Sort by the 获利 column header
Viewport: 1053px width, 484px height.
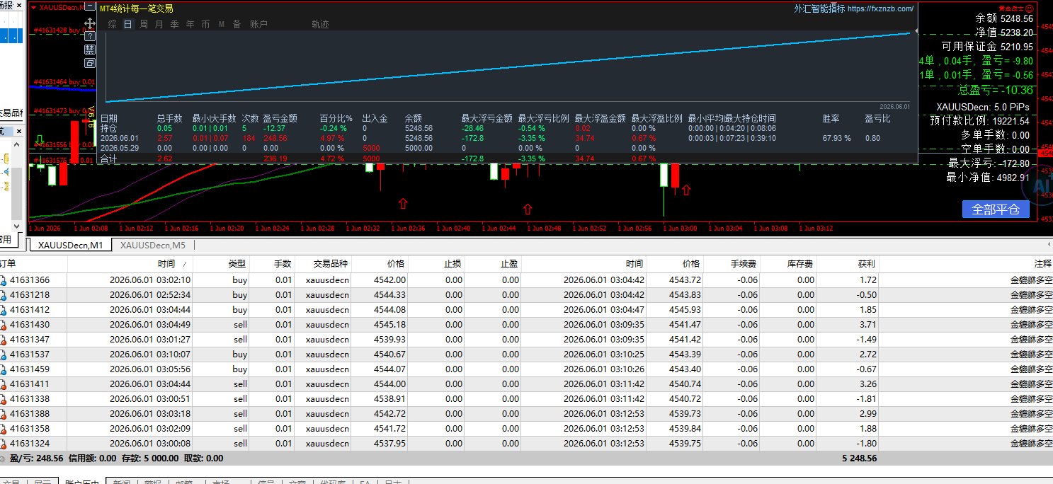click(x=848, y=263)
